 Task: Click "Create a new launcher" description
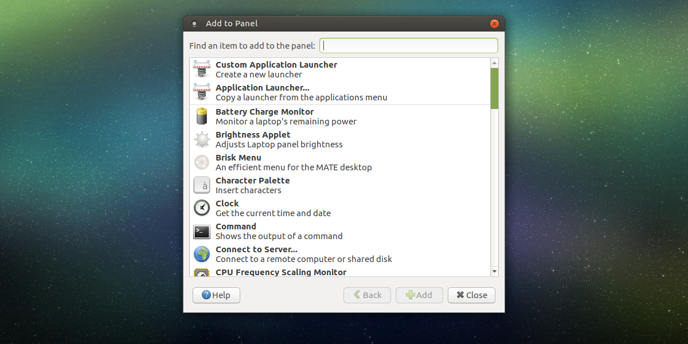point(259,75)
